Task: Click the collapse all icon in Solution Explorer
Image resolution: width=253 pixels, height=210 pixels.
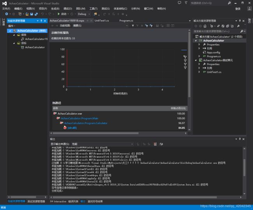Action: (x=227, y=26)
